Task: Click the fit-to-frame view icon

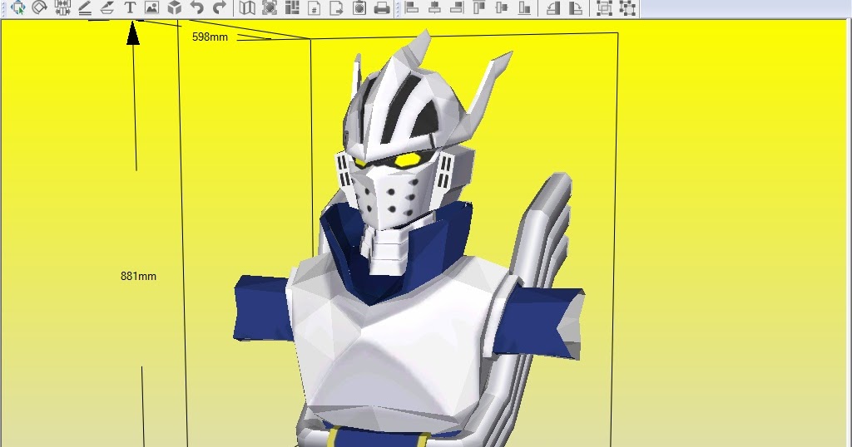Action: point(270,7)
